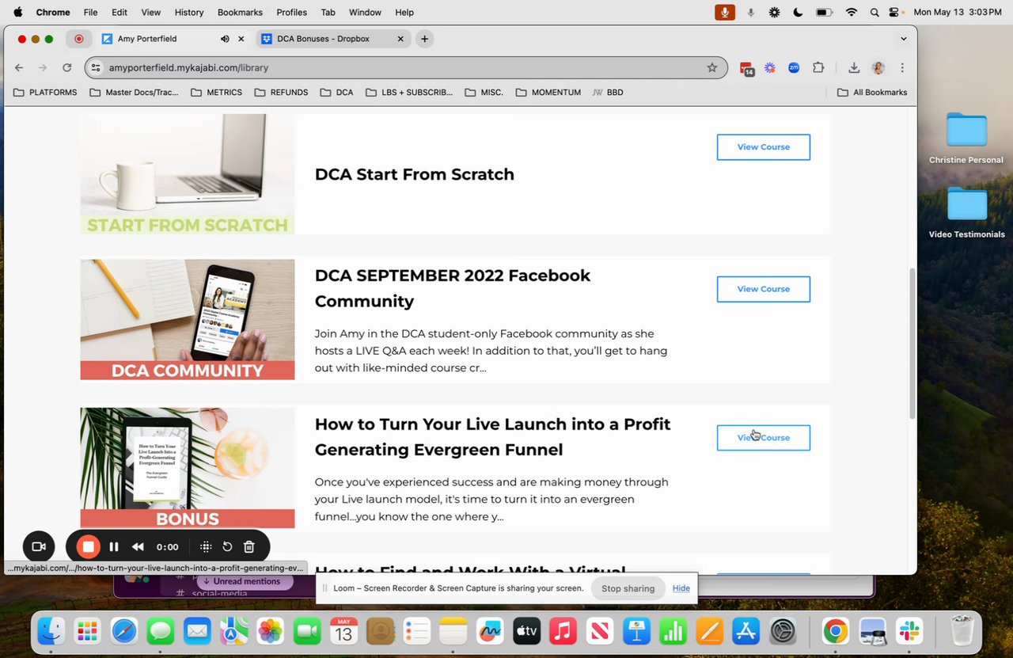Open the site information icon in the address bar
The image size is (1013, 658).
point(96,68)
